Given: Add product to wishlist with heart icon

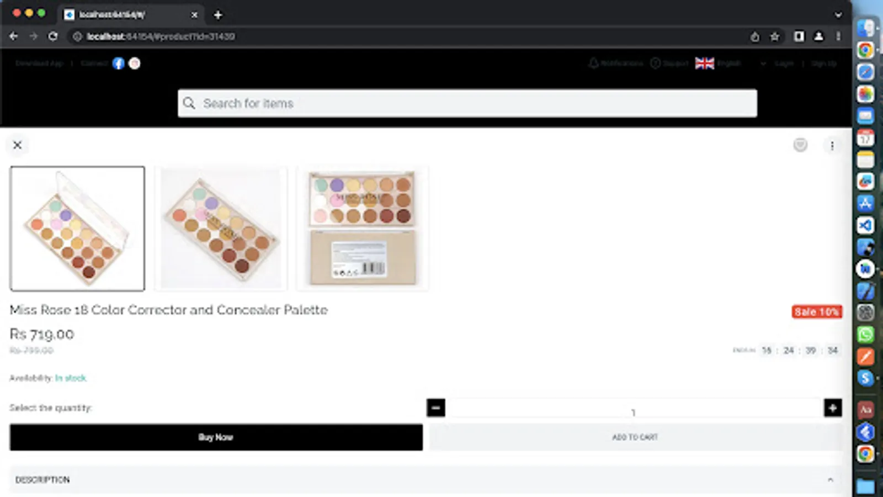Looking at the screenshot, I should click(800, 145).
